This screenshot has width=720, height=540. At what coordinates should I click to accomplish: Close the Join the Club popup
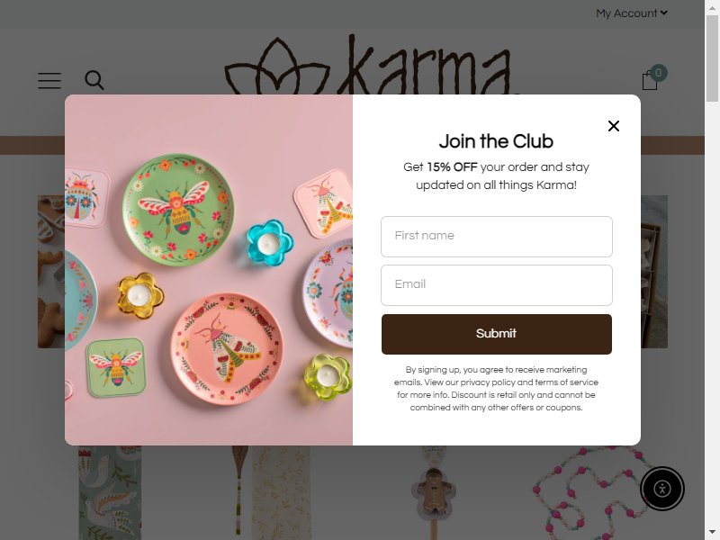[x=614, y=126]
